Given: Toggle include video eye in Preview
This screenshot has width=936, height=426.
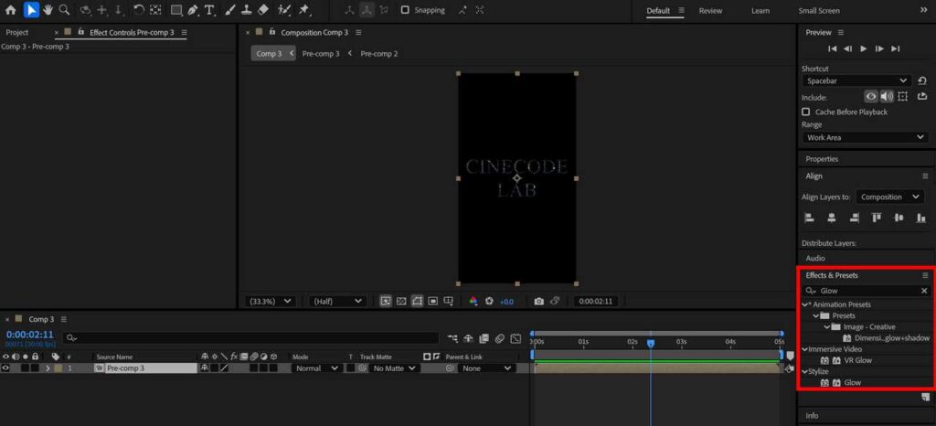Looking at the screenshot, I should pos(871,97).
